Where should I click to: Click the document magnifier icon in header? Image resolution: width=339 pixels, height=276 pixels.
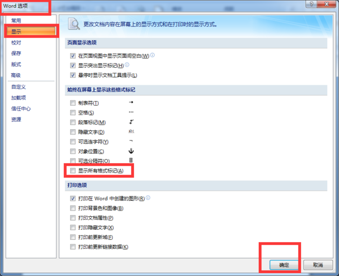[x=73, y=24]
